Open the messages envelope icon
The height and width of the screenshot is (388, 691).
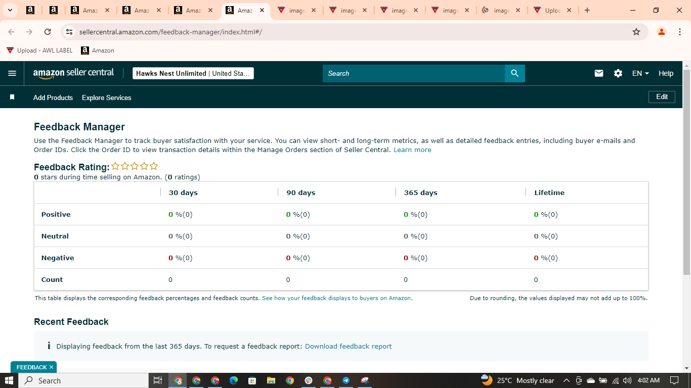tap(599, 73)
